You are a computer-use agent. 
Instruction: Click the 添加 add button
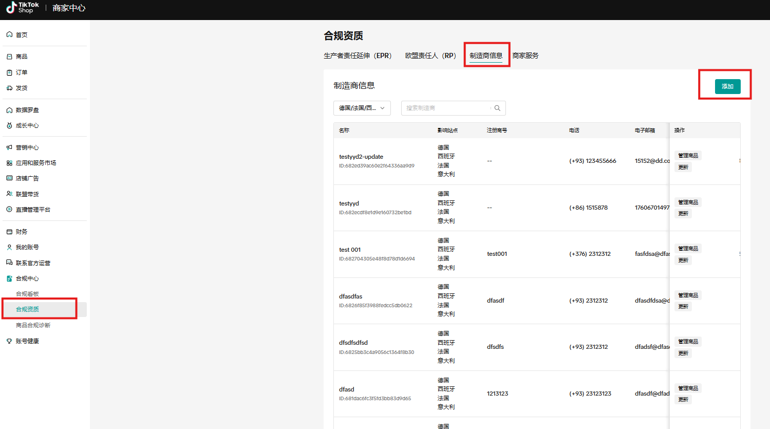click(727, 86)
